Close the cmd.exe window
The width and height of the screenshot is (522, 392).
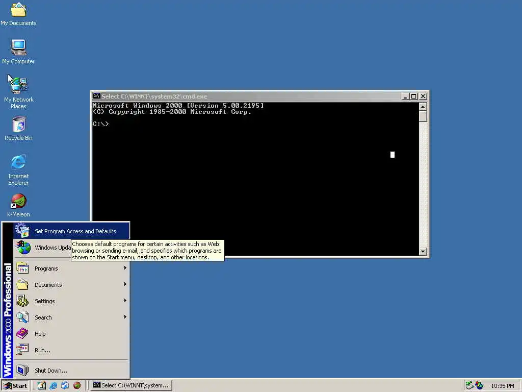point(423,96)
